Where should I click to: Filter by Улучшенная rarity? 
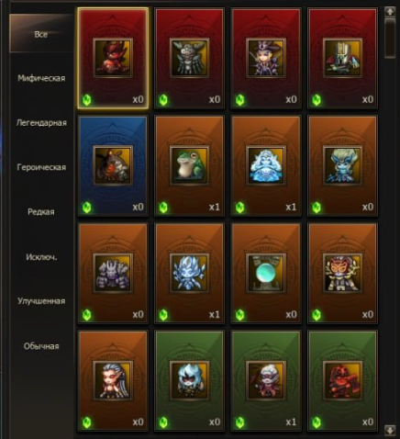coord(41,301)
